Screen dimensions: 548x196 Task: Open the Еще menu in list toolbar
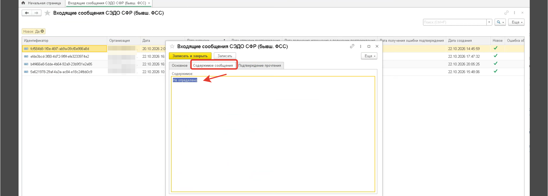tap(516, 22)
